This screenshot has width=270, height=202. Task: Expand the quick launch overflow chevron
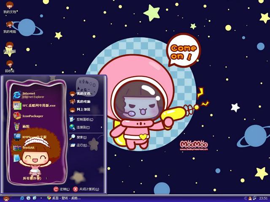(41, 198)
